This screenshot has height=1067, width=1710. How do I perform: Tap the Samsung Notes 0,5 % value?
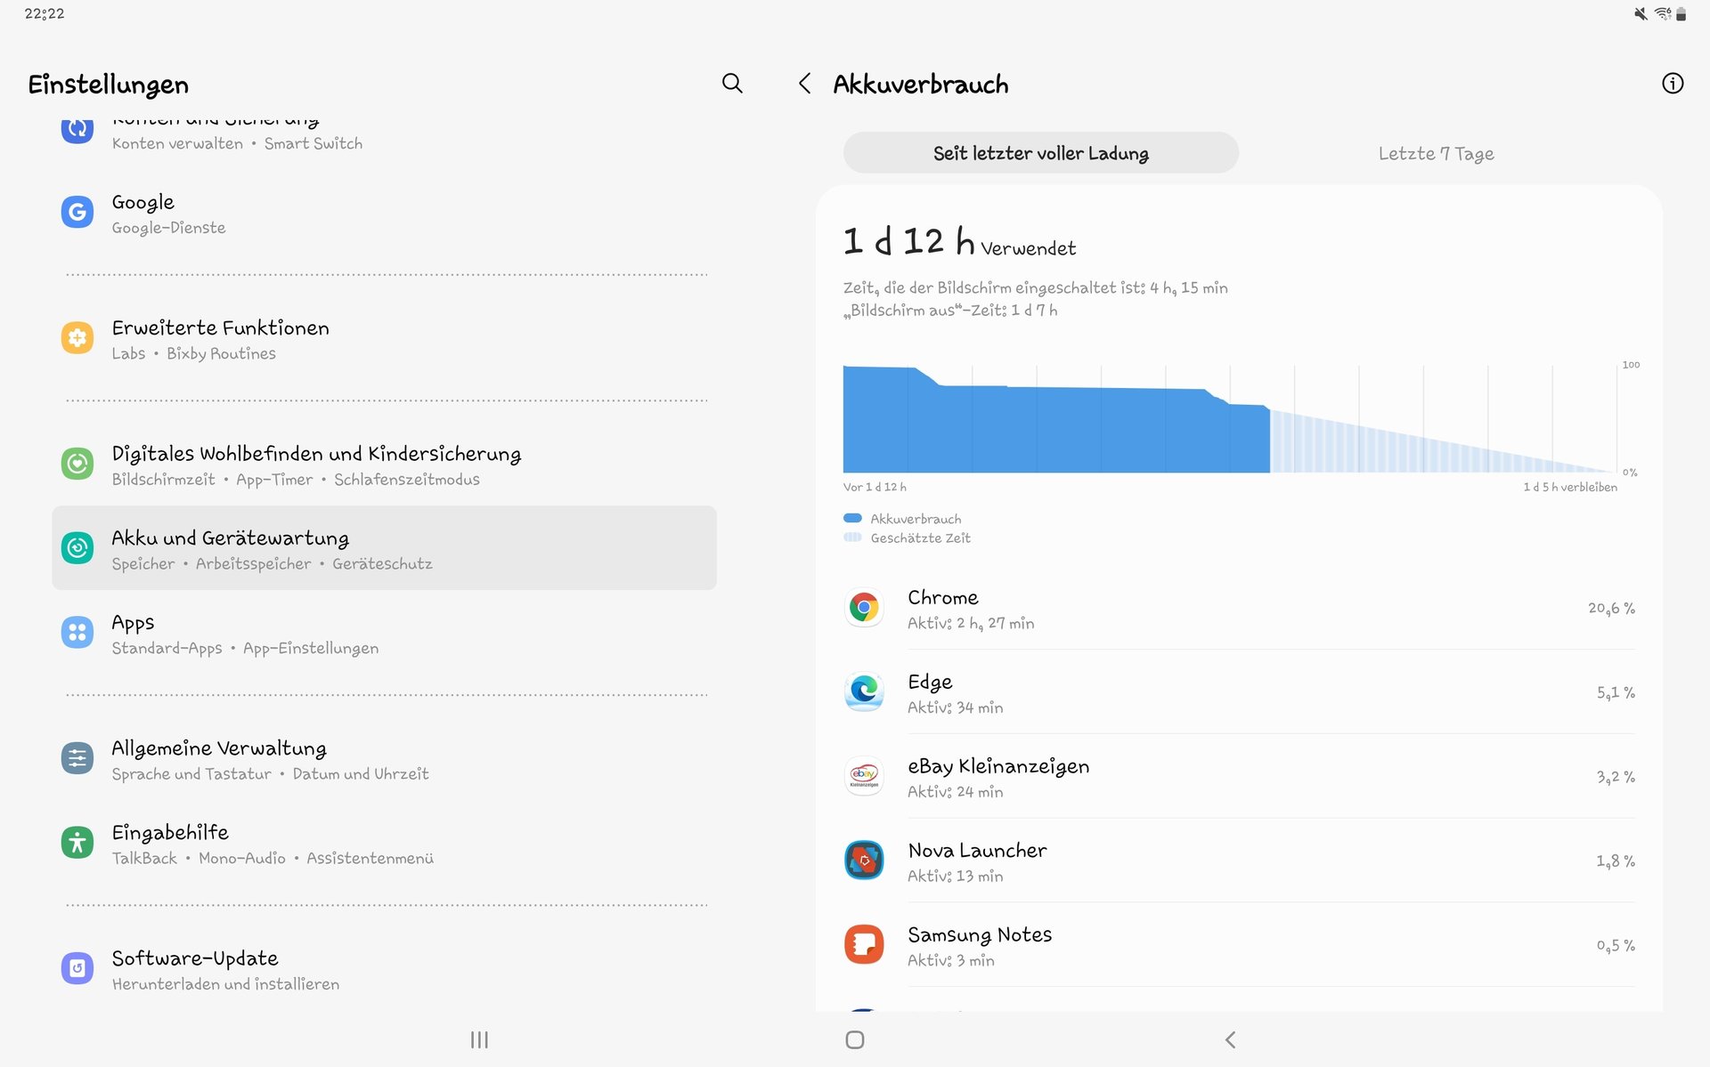click(1616, 945)
